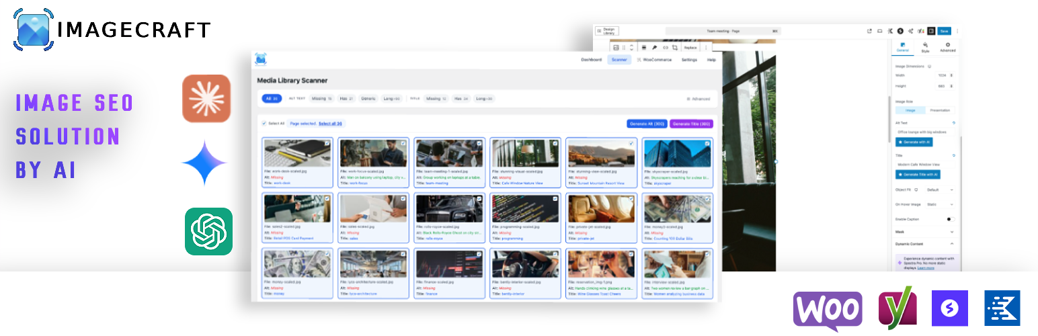Click the crop icon in the block toolbar

click(x=675, y=48)
